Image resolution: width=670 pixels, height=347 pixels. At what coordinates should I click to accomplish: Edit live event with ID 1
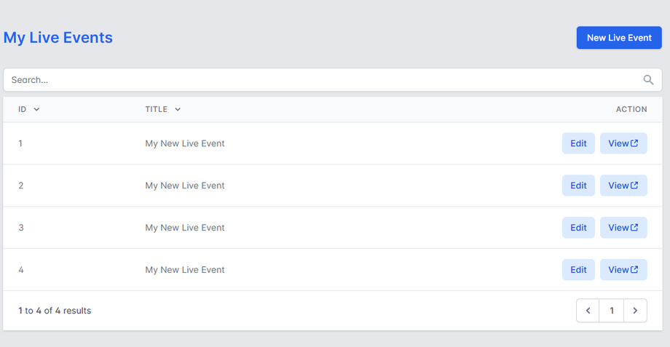(x=578, y=143)
